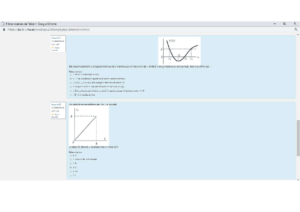The width and height of the screenshot is (300, 212).
Task: Click the 'Pregunta 8' heading in the side box
Action: 56,105
